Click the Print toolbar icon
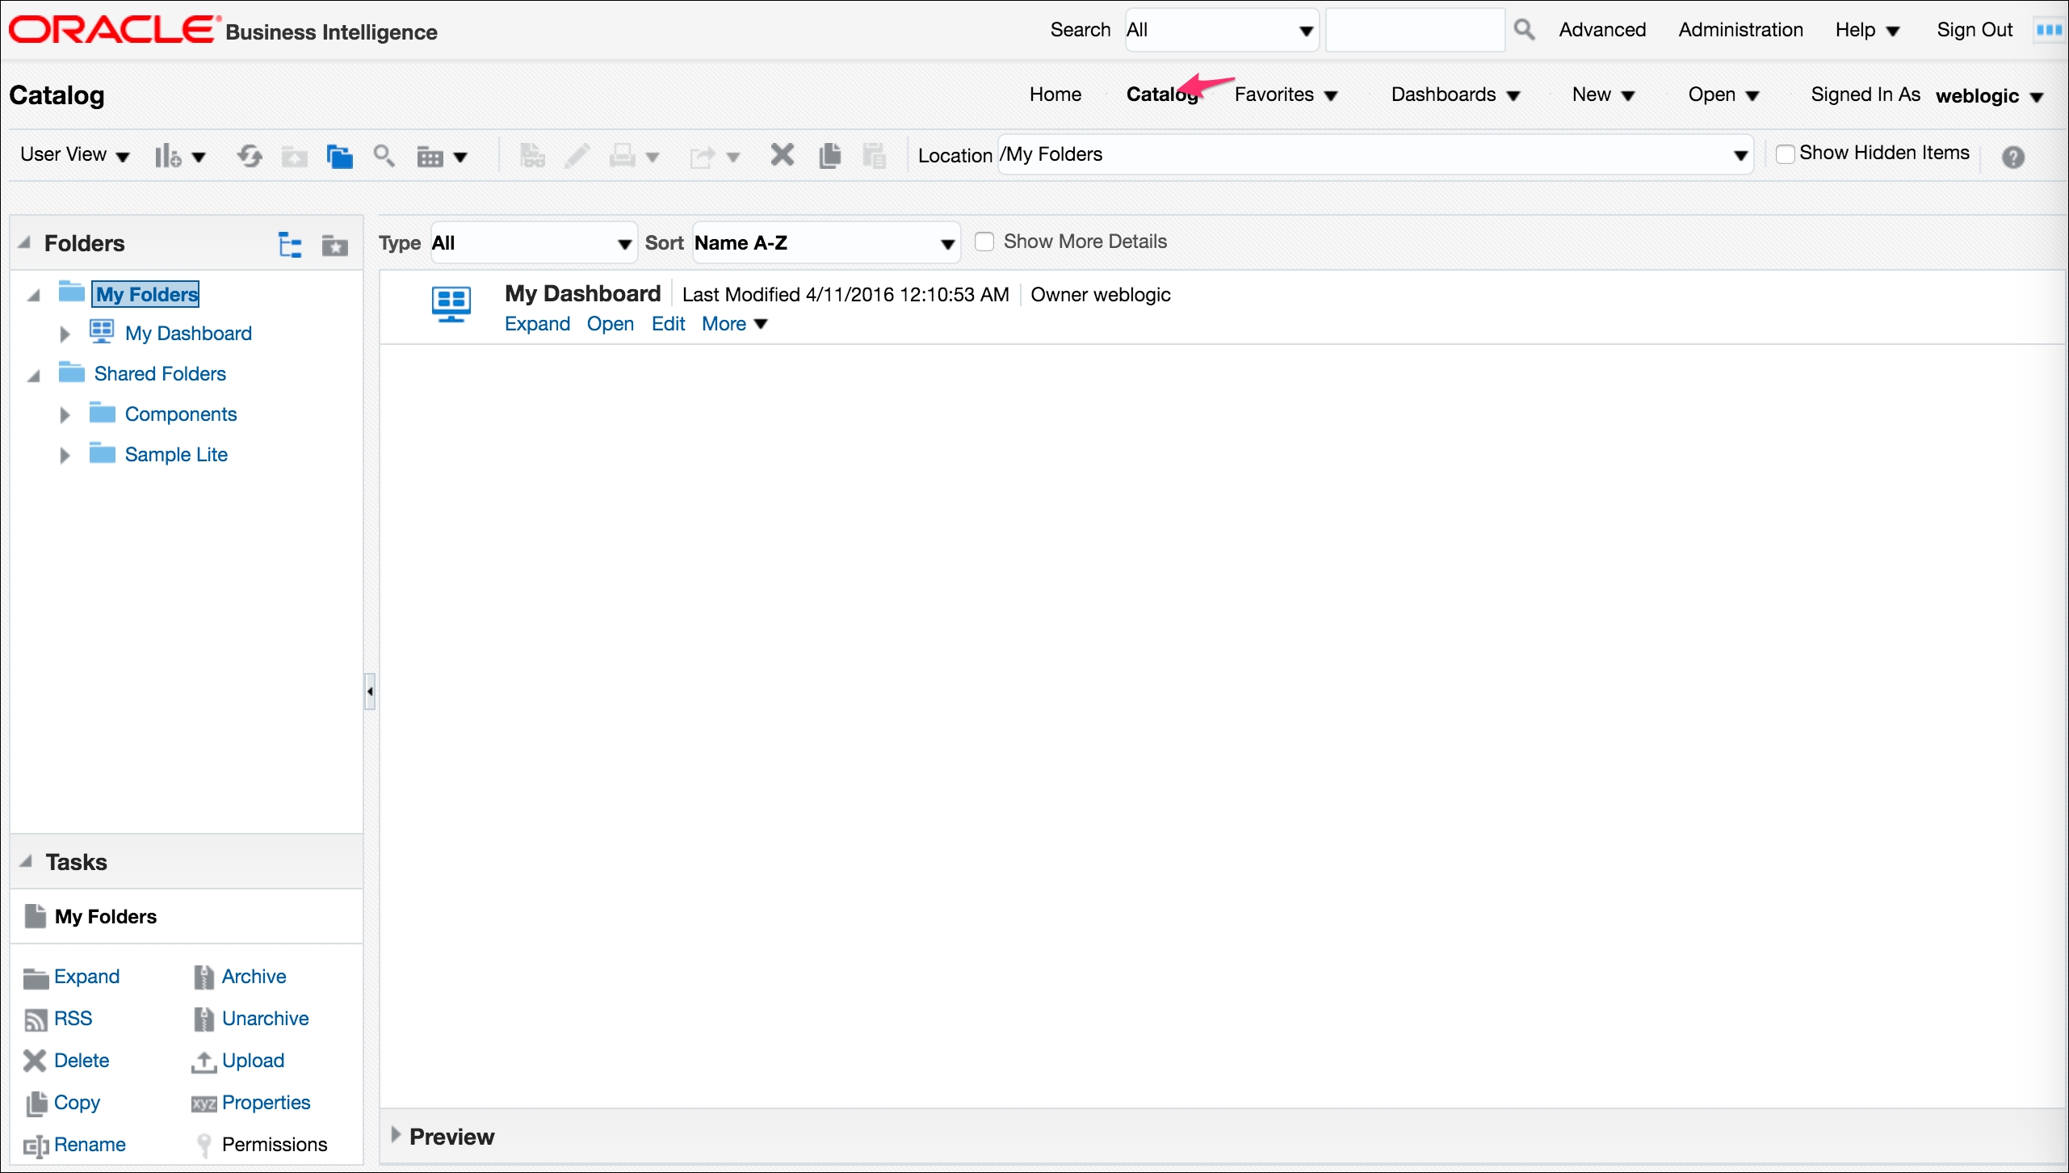2069x1173 pixels. pos(634,155)
